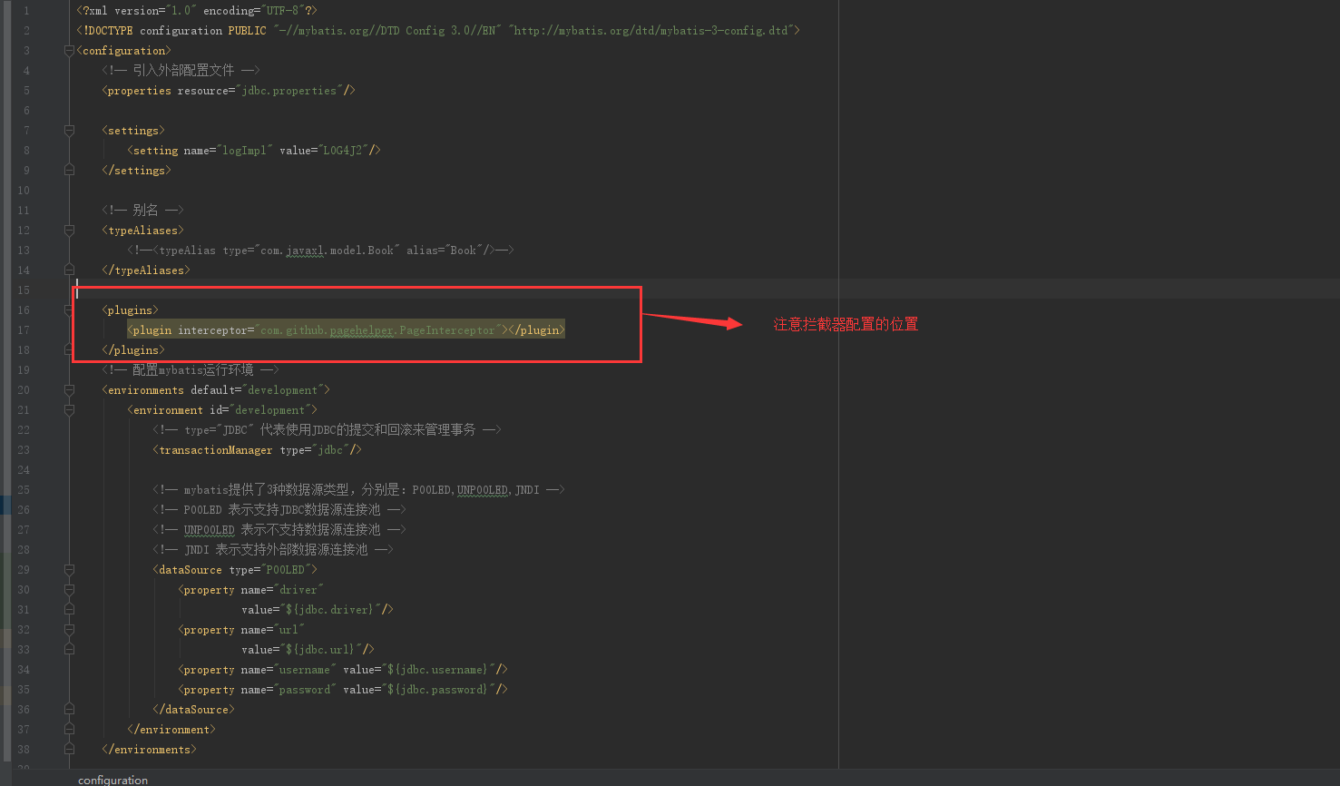Collapse the environments opening tag fold
This screenshot has height=786, width=1340.
[69, 390]
